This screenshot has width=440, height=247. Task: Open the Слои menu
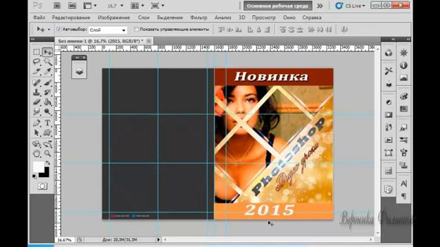144,17
